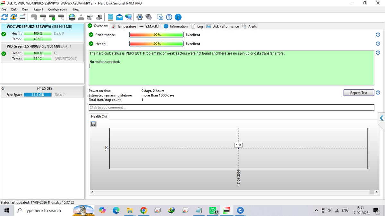Image resolution: width=385 pixels, height=216 pixels.
Task: Open the Configuration menu
Action: click(x=57, y=9)
